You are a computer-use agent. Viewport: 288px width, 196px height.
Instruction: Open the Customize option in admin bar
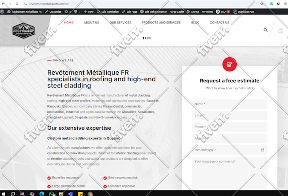point(53,12)
